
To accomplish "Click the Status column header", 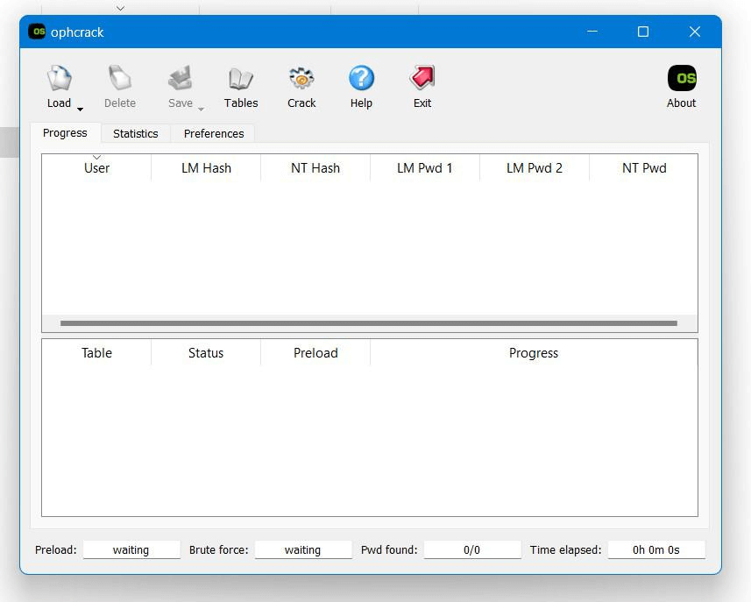I will [206, 353].
